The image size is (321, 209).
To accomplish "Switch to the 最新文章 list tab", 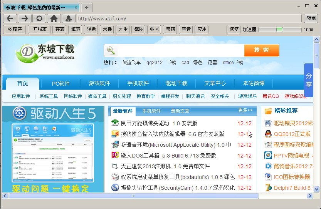I will 180,111.
